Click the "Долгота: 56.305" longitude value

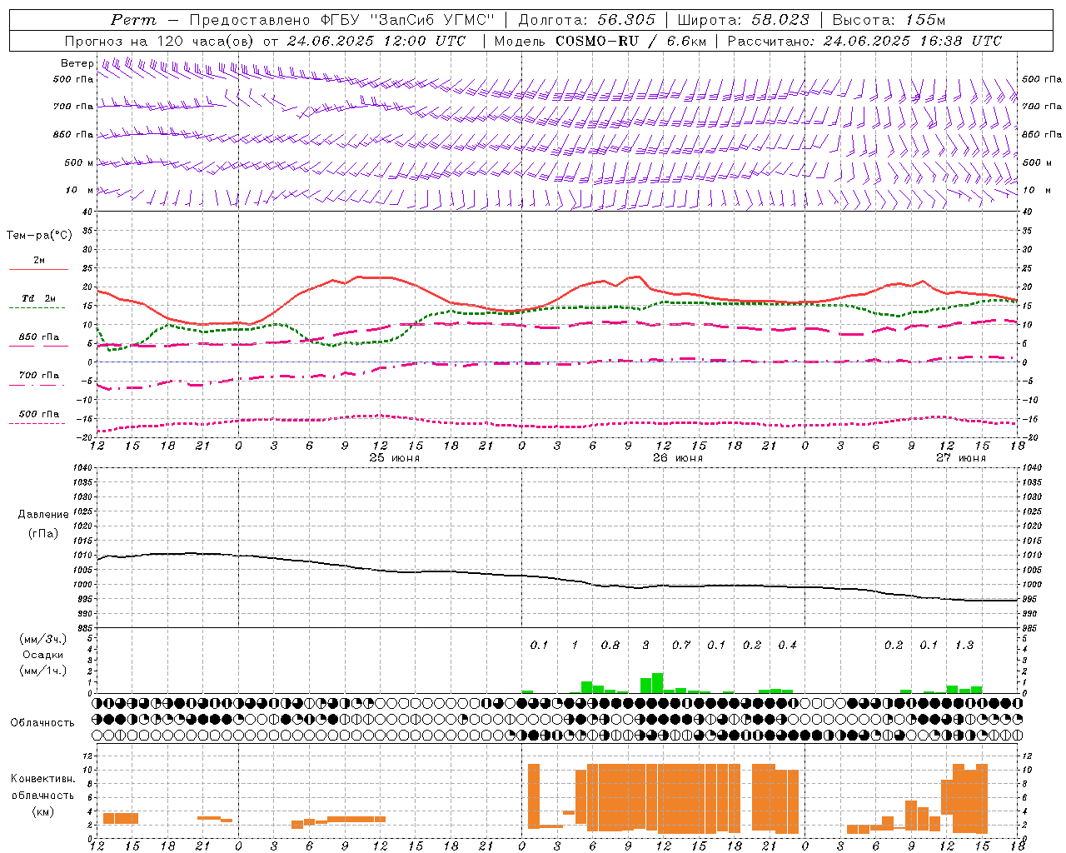pos(586,20)
